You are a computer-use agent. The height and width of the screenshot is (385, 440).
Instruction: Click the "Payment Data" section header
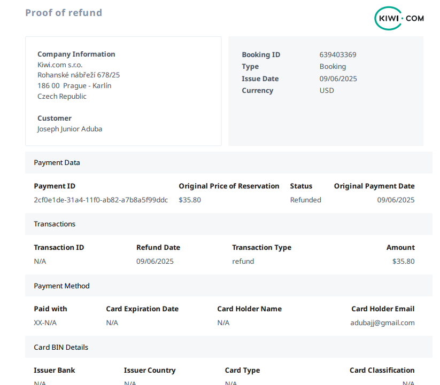pyautogui.click(x=229, y=163)
